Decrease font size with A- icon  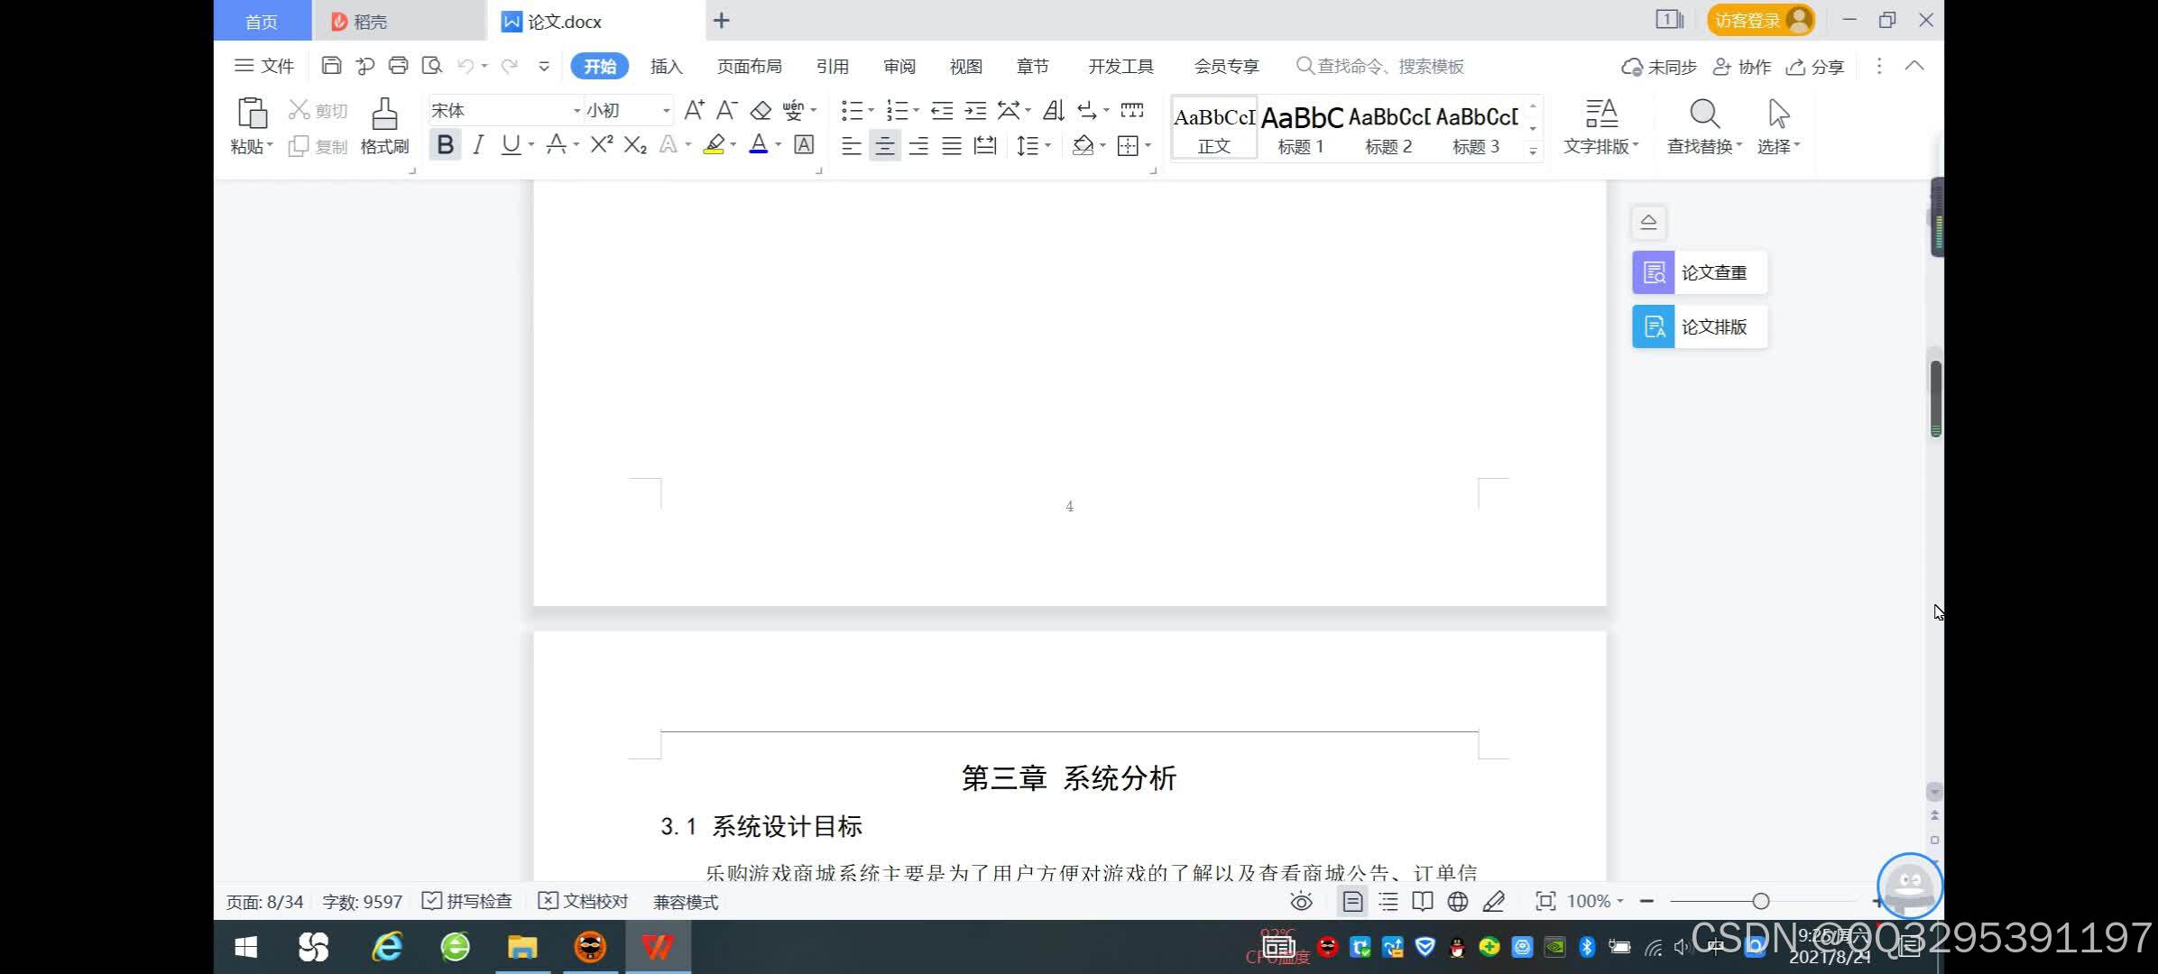[x=727, y=110]
